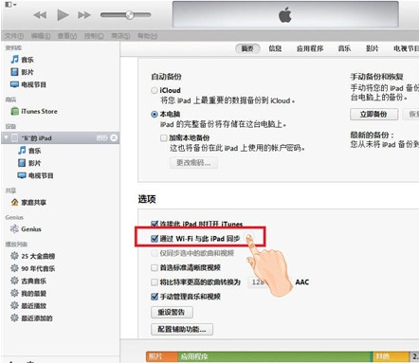The image size is (419, 363).
Task: Click the next track fast-forward button
Action: (x=84, y=15)
